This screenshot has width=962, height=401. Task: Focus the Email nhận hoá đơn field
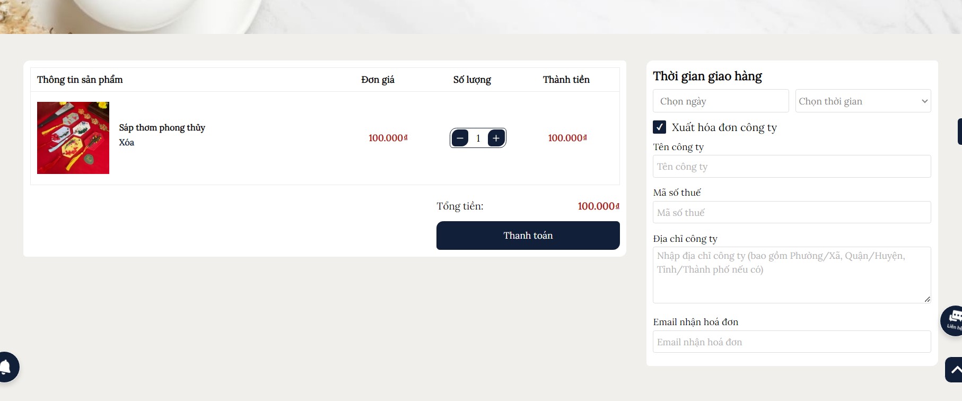coord(791,342)
